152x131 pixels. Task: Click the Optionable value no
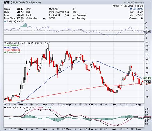pyautogui.click(x=45, y=18)
